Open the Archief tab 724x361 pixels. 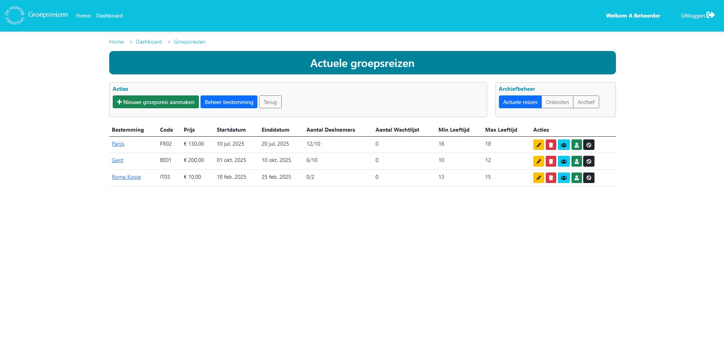click(586, 102)
